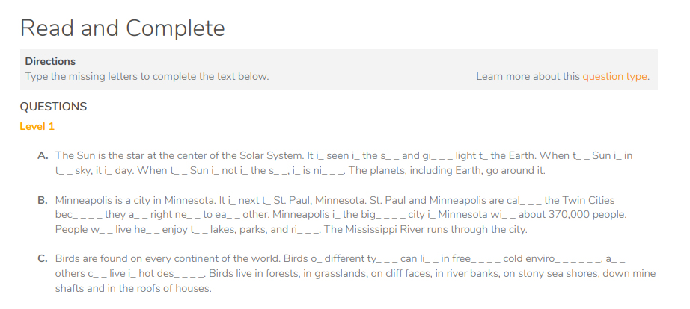Select passage letter C marker
Screen dimensions: 690x309
click(x=43, y=258)
